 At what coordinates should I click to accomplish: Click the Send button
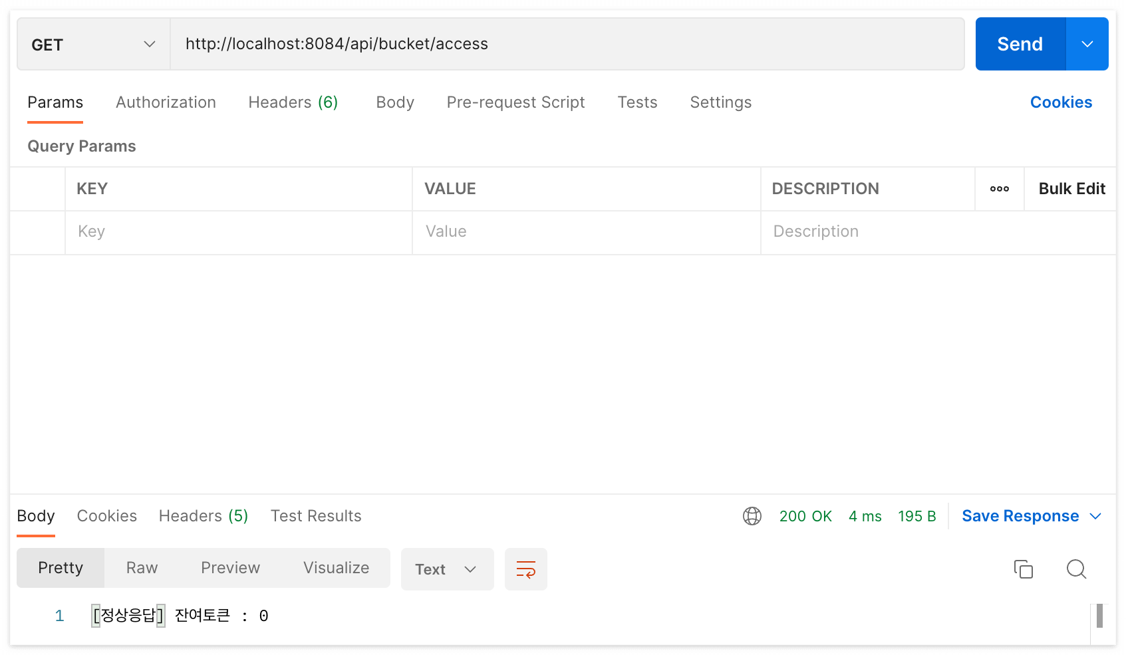coord(1020,44)
